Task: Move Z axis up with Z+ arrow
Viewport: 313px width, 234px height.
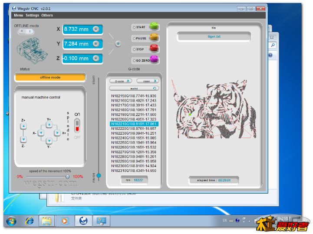Action: coord(23,126)
